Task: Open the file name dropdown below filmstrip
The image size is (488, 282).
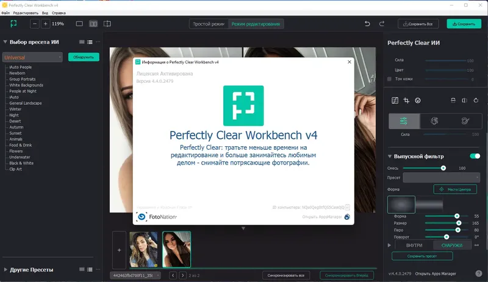Action: tap(135, 275)
